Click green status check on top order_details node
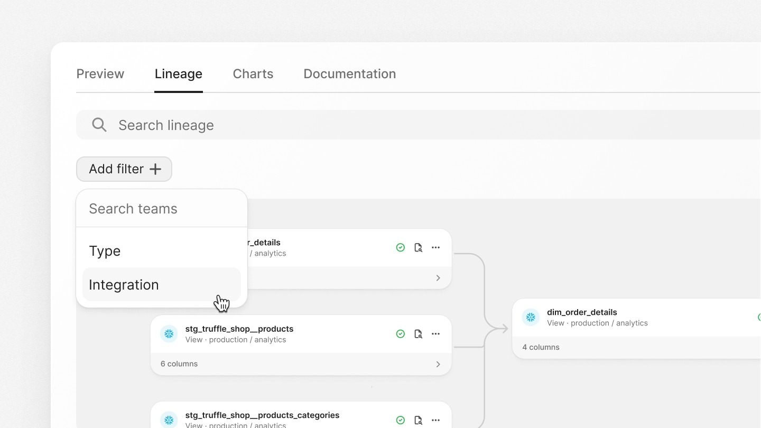This screenshot has width=761, height=428. pos(401,247)
